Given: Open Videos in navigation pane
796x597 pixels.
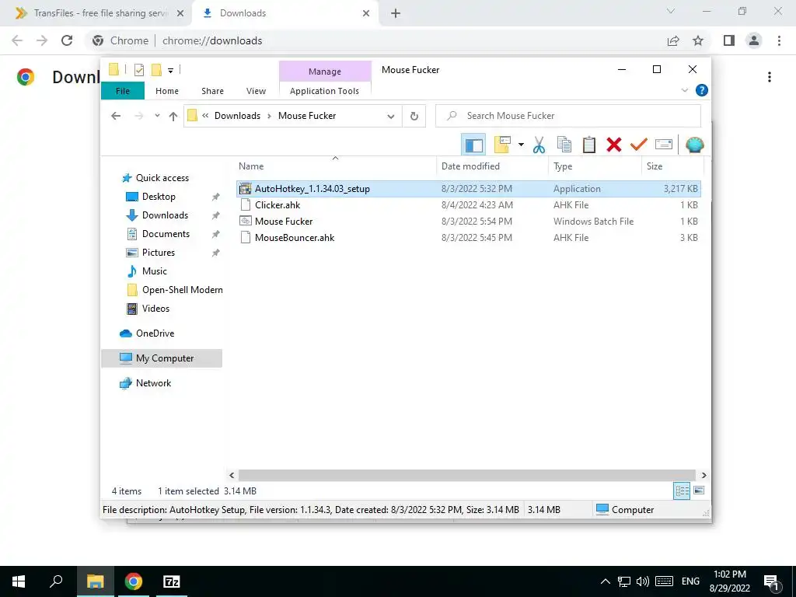Looking at the screenshot, I should tap(155, 309).
